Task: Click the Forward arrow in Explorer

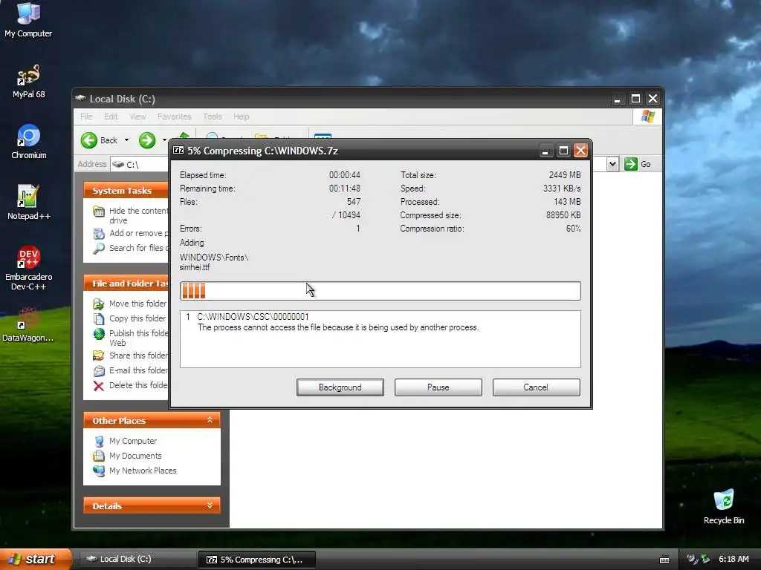Action: click(147, 140)
